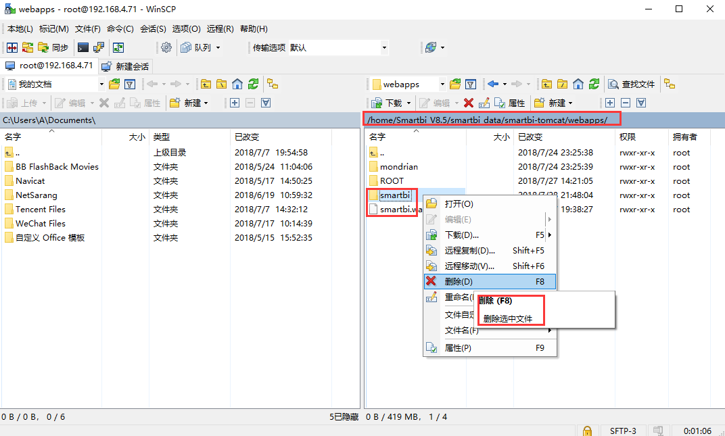Expand the remote panel back history dropdown
725x436 pixels.
coord(505,84)
